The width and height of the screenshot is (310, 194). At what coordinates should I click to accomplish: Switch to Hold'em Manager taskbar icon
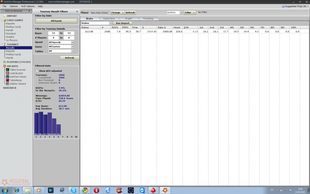tap(165, 190)
